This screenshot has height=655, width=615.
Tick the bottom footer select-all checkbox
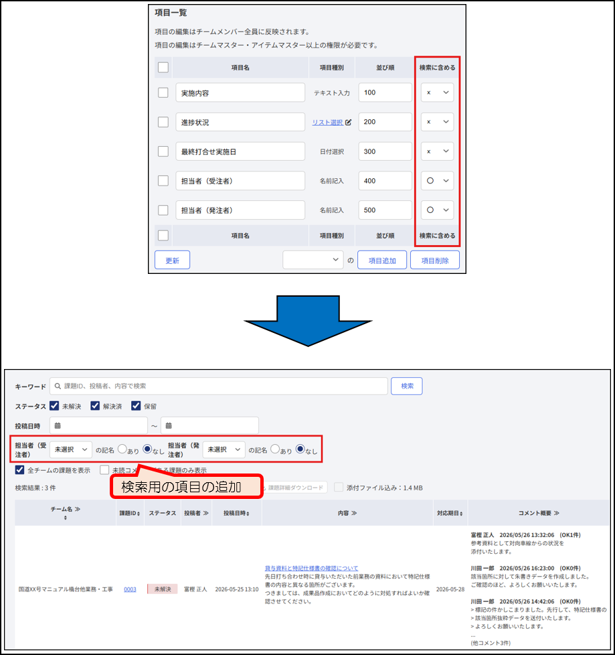(163, 235)
